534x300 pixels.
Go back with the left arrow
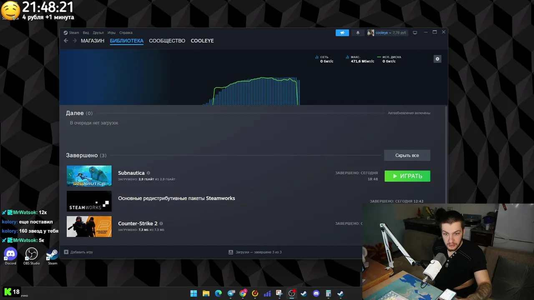(x=66, y=41)
